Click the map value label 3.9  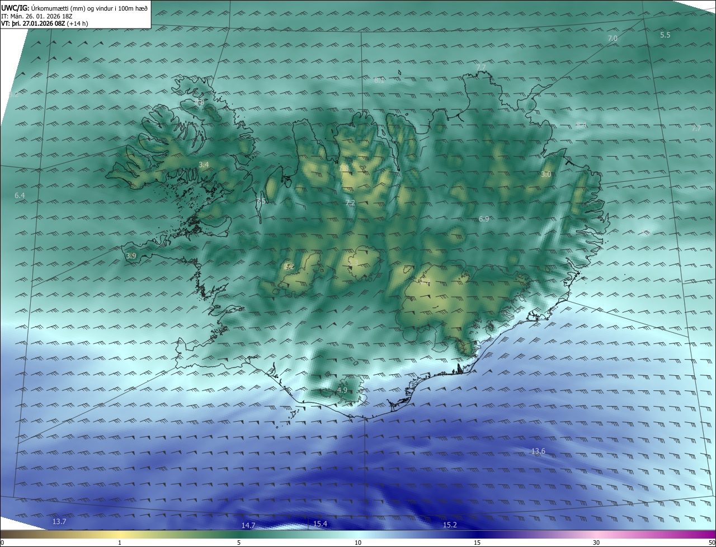pos(131,256)
